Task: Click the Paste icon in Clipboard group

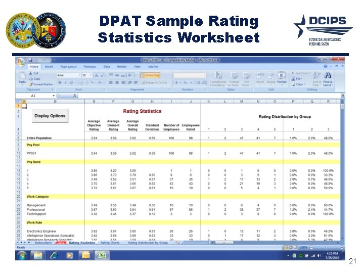Action: pos(23,78)
